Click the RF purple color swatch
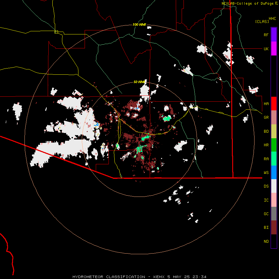279x279 pixels. coord(274,35)
